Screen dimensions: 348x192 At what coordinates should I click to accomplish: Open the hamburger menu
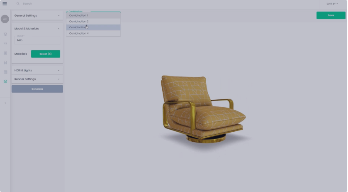5,4
